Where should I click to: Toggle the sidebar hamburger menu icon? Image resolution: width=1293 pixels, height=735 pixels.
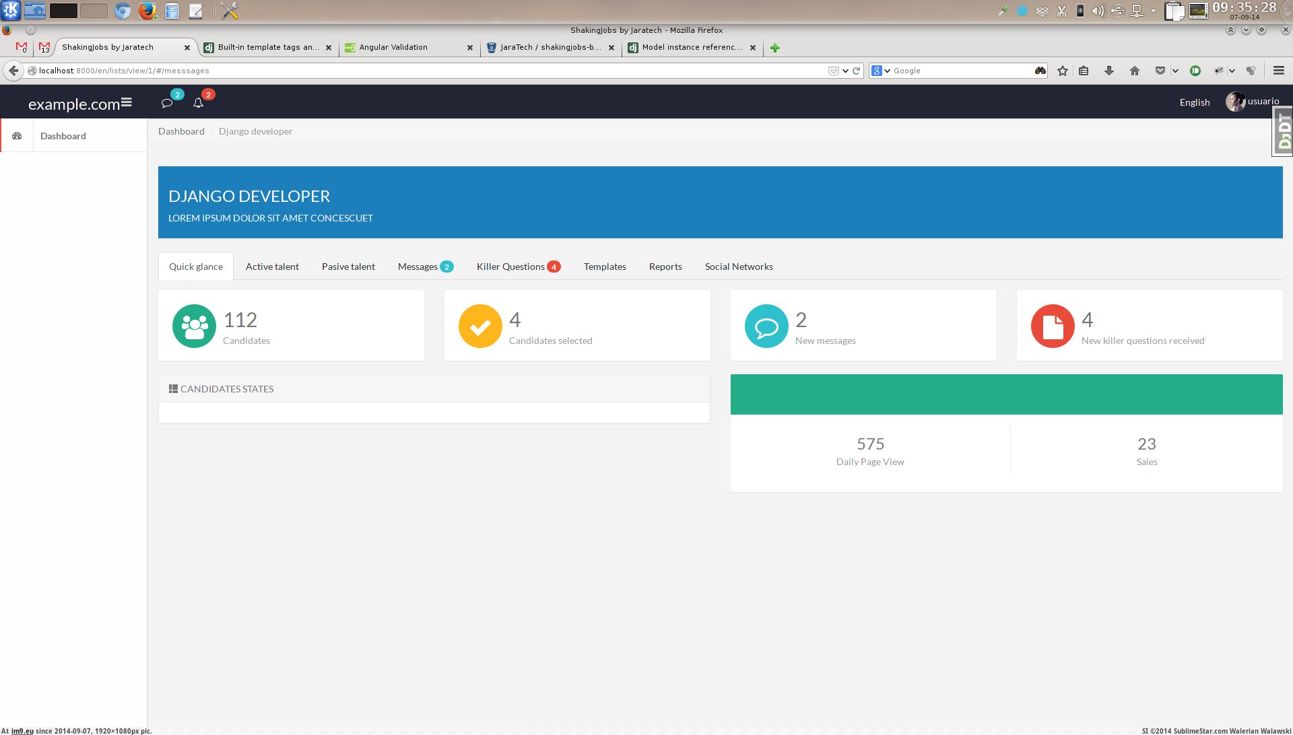point(127,102)
